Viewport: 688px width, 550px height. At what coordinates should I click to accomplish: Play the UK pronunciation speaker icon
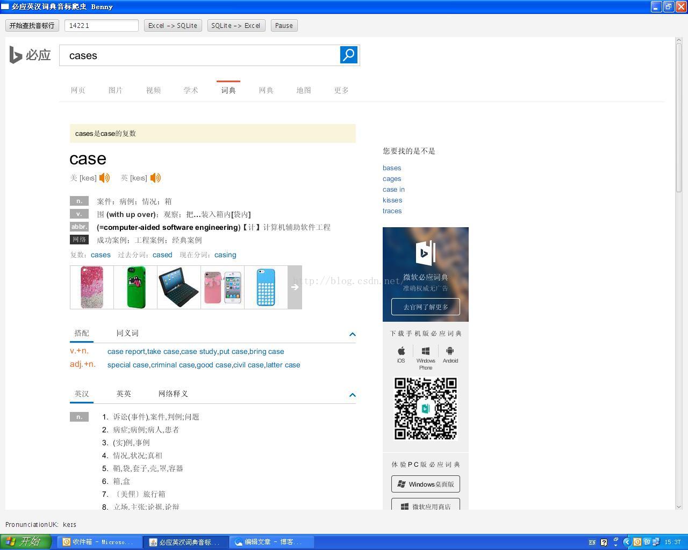tap(155, 178)
